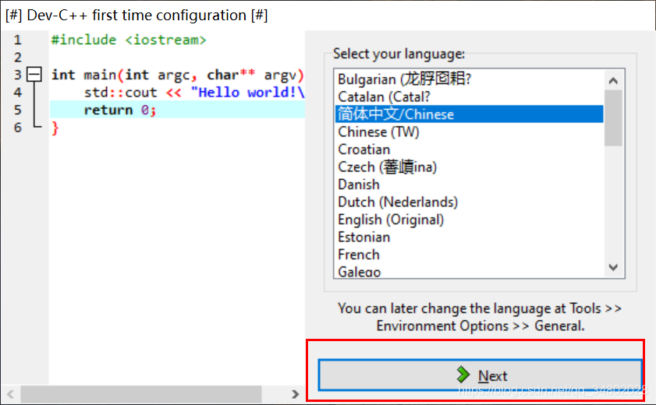Click code preview scroll left arrow

[10, 394]
